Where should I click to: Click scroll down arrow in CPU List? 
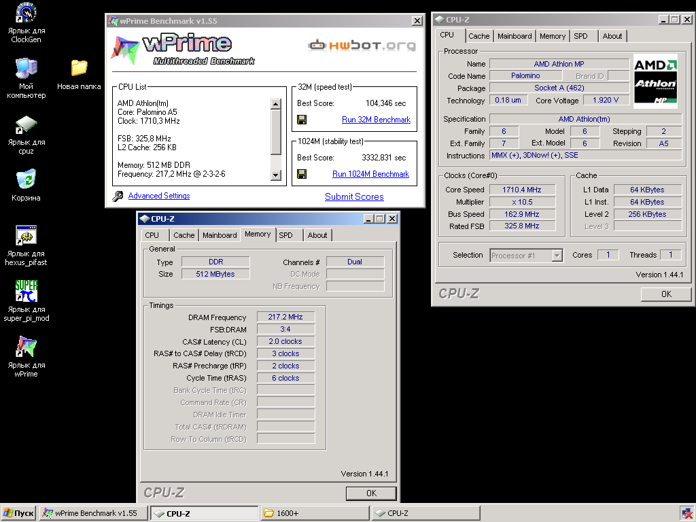click(x=276, y=175)
